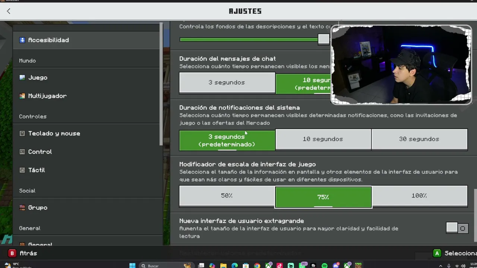This screenshot has width=477, height=268.
Task: Click the microphone tray icon
Action: click(x=449, y=266)
